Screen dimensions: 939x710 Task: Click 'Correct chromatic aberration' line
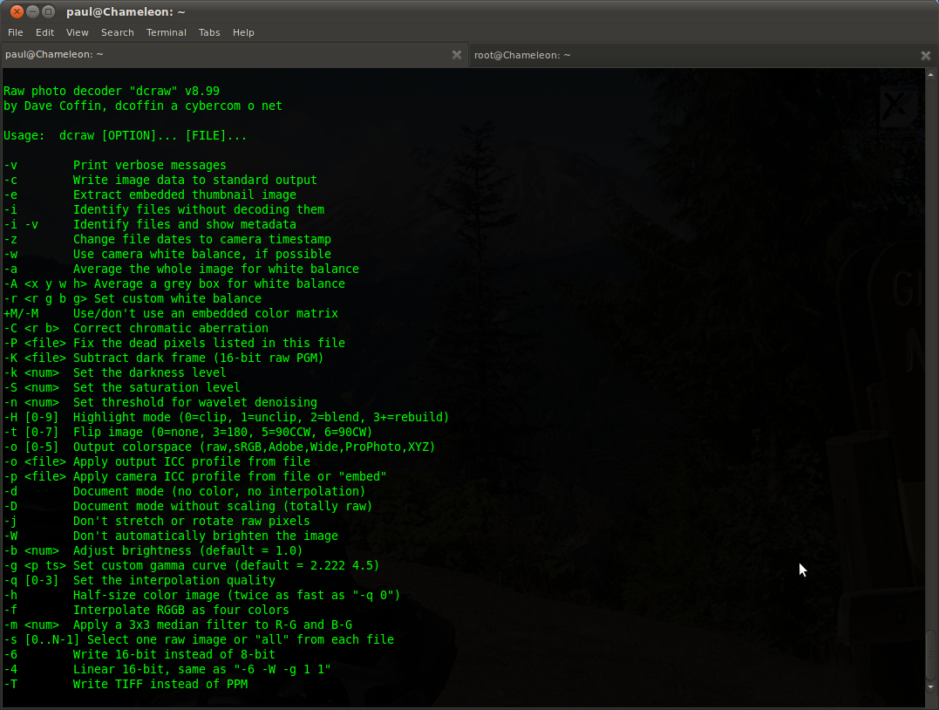[136, 328]
